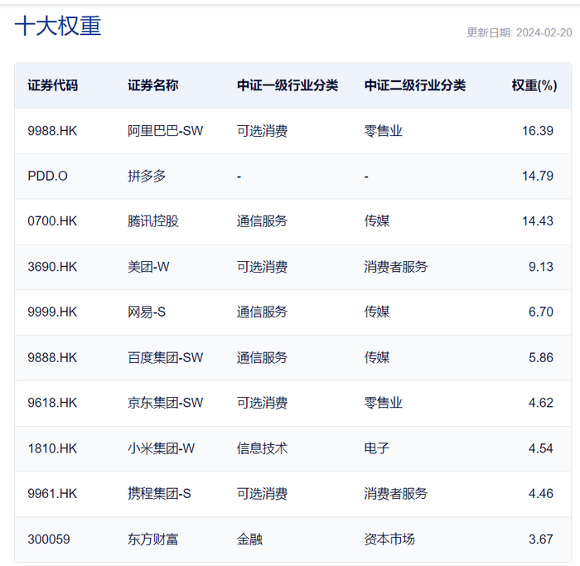Click 可选消费 in the 阿里巴巴-SW row

[262, 131]
